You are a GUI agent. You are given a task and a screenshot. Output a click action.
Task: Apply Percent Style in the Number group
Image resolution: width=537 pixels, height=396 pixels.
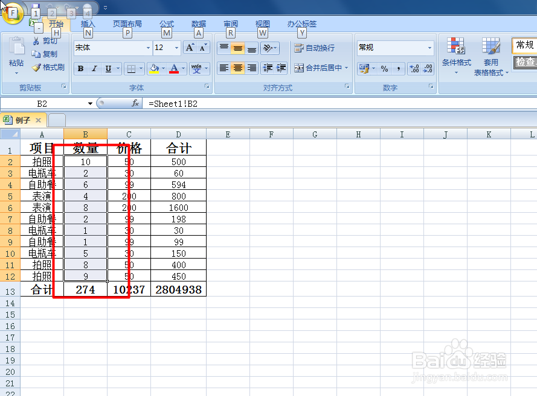point(383,67)
